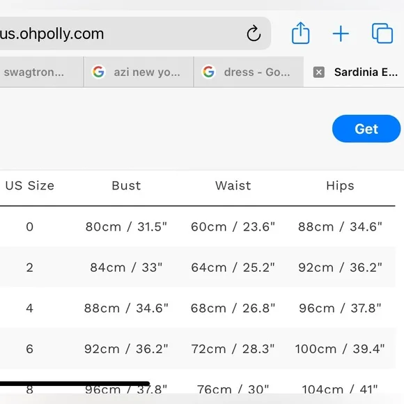
Task: Click Google icon on dress tab
Action: [x=208, y=72]
